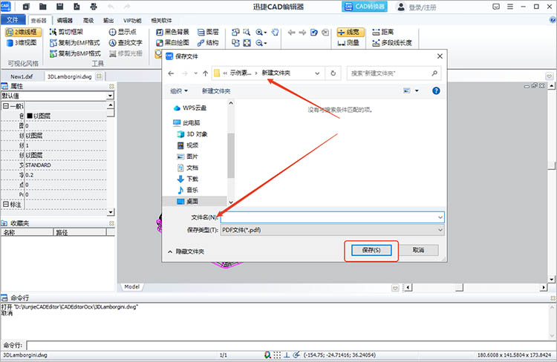Switch to the 高级 ribbon tab
The height and width of the screenshot is (362, 557).
[88, 21]
